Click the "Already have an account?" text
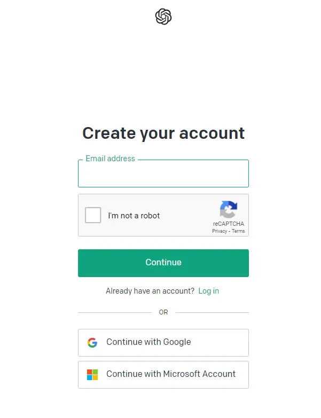 point(150,291)
